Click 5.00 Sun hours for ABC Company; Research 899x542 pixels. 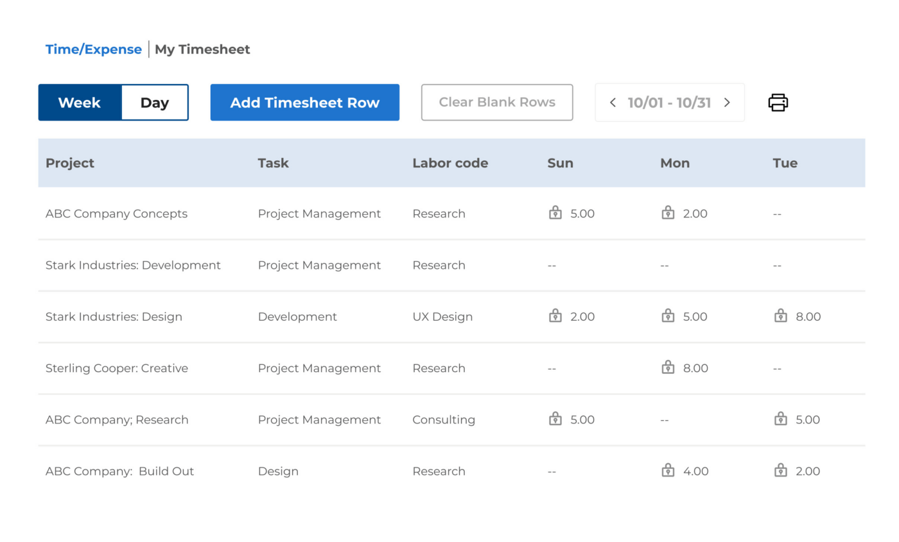(x=582, y=419)
